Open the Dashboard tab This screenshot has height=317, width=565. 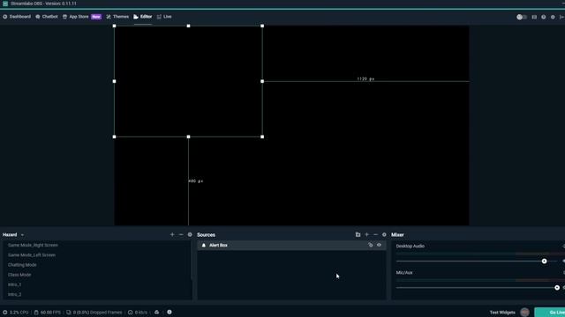pyautogui.click(x=17, y=17)
